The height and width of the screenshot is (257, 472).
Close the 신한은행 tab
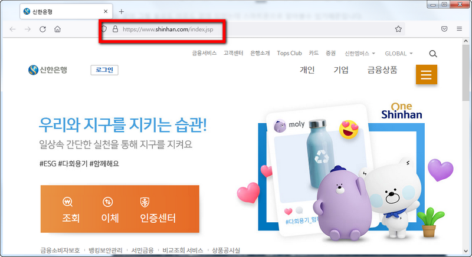(x=106, y=11)
